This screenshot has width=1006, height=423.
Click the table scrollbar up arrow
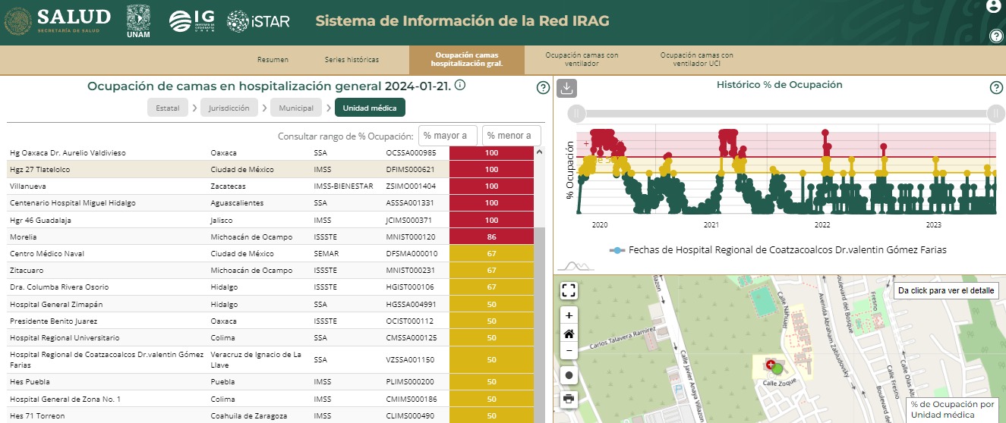point(541,151)
